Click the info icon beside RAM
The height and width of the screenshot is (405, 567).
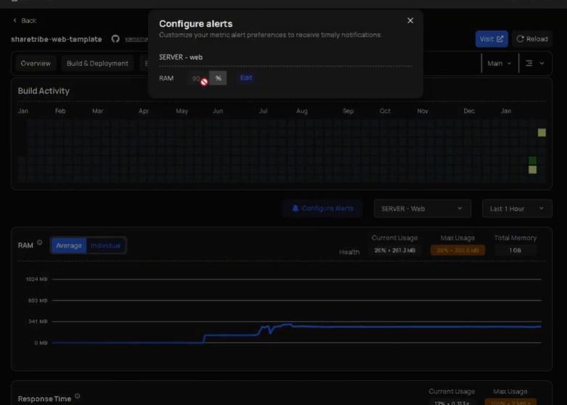coord(40,243)
